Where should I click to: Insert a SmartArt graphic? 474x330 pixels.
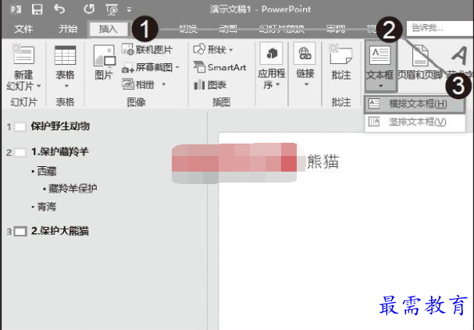pos(219,67)
